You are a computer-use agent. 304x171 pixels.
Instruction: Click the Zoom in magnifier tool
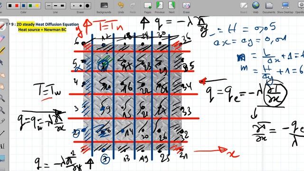[2, 98]
